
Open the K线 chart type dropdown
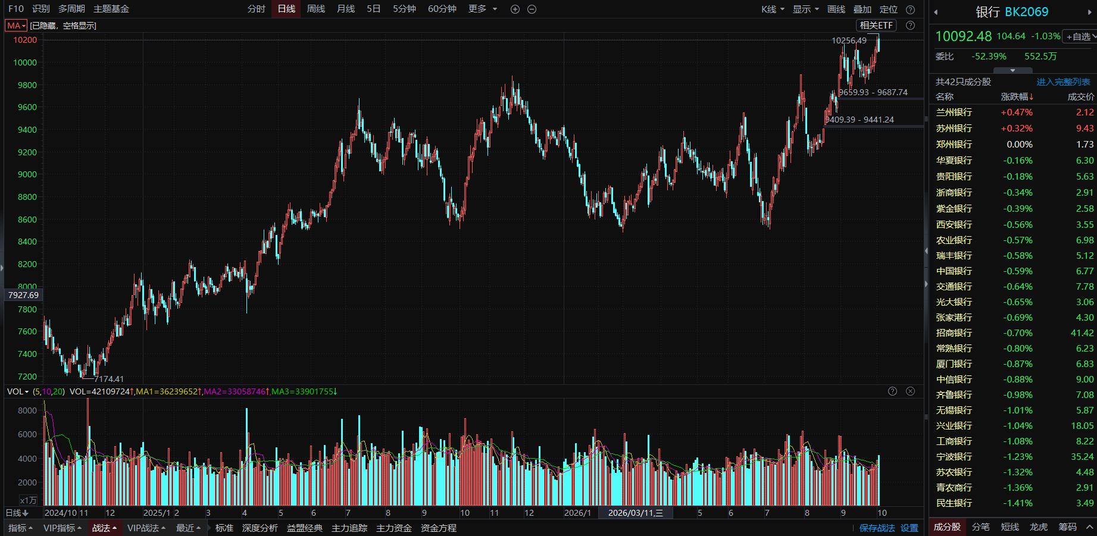point(773,9)
